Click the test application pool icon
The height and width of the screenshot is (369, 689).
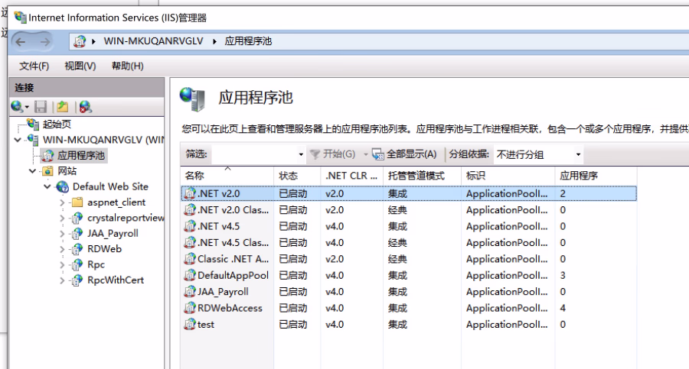(x=190, y=324)
